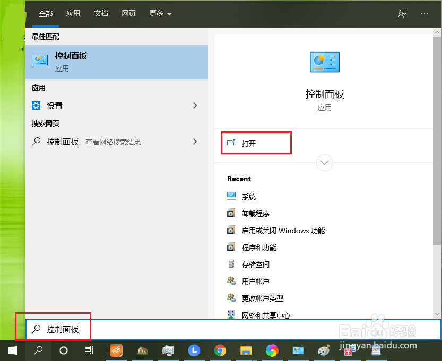The image size is (442, 361).
Task: Expand the chevron below the 打开 button
Action: tap(324, 163)
